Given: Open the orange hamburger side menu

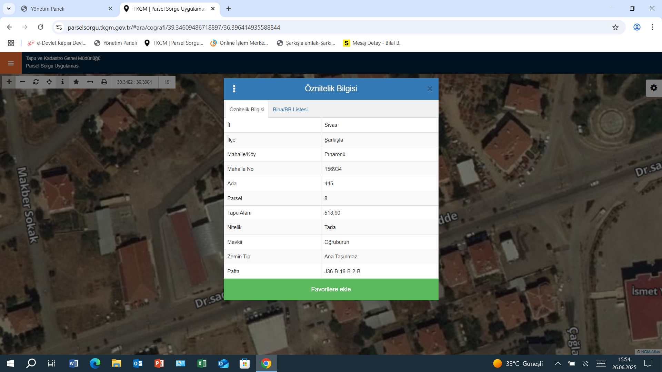Looking at the screenshot, I should 11,63.
